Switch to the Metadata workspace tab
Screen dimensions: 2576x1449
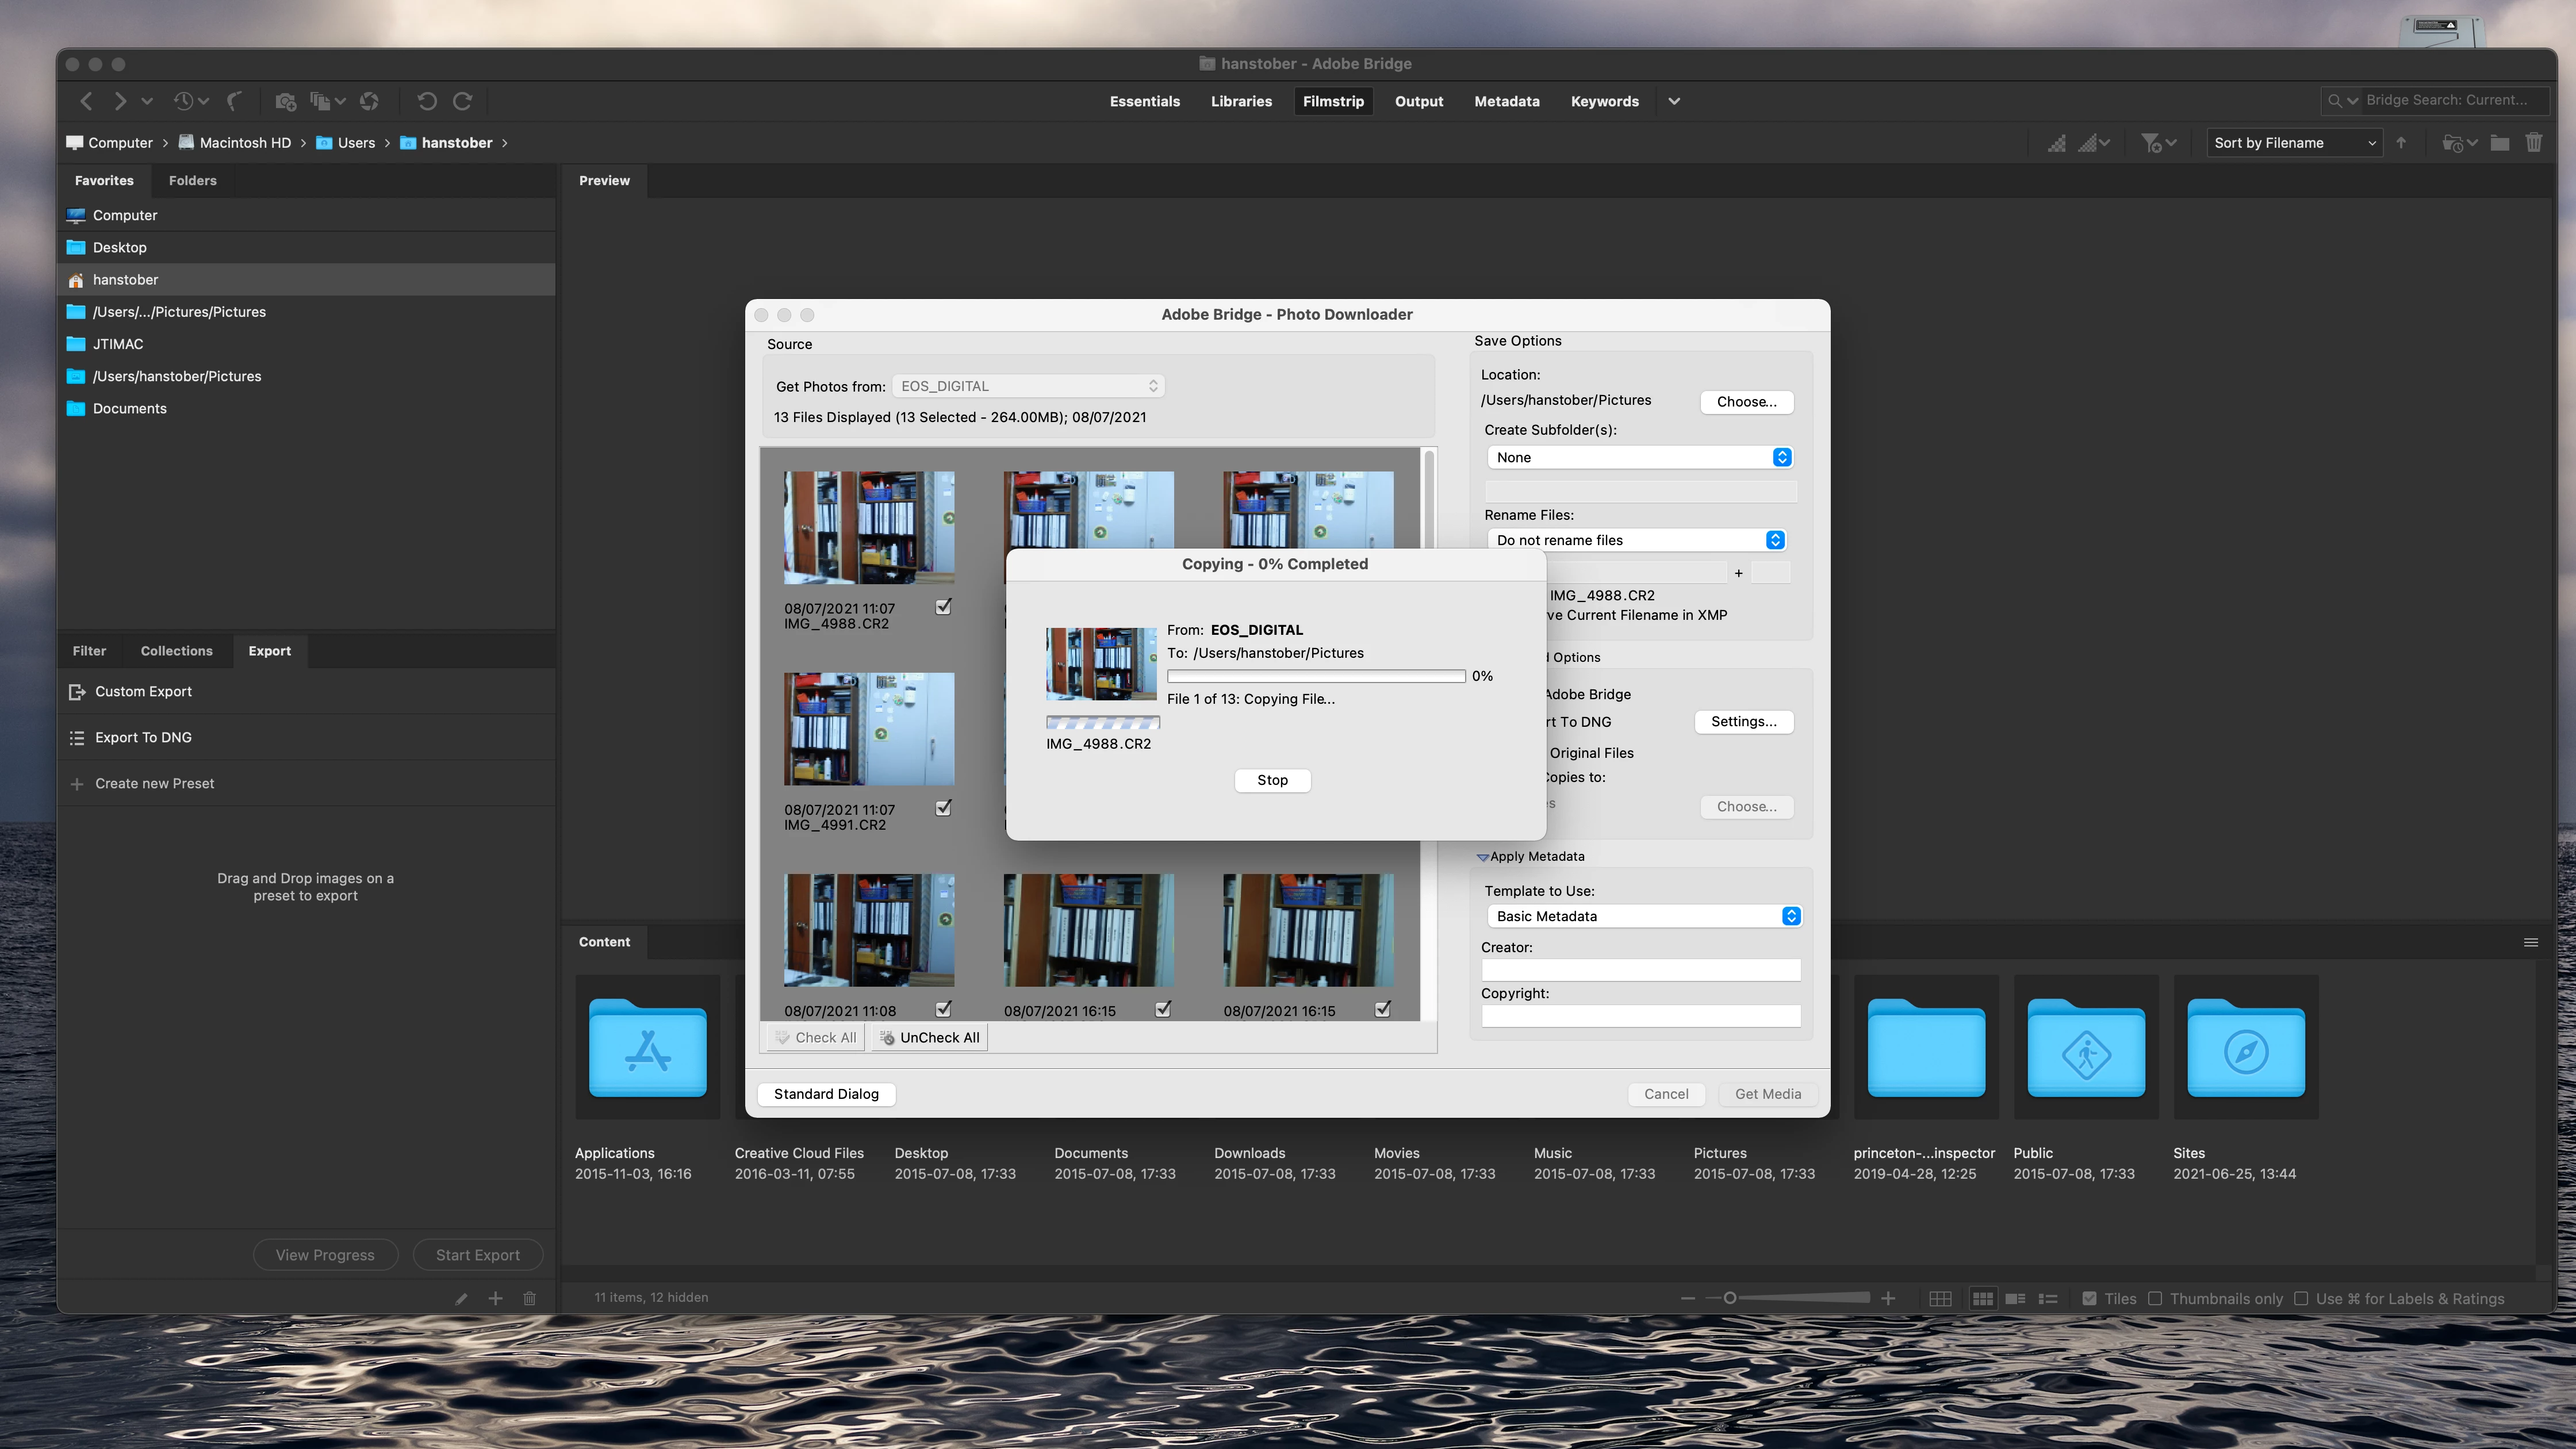click(1506, 101)
